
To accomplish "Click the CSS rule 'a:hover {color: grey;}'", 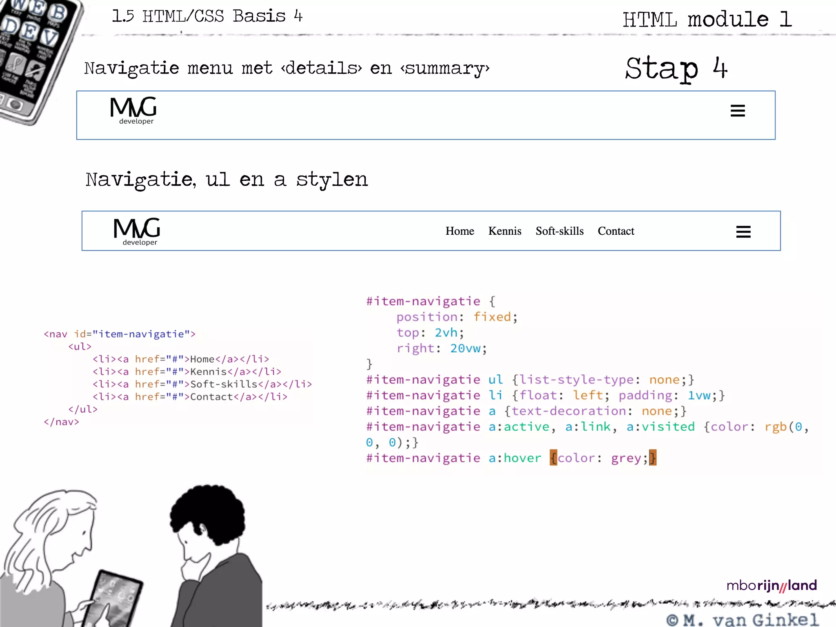I will coord(573,458).
